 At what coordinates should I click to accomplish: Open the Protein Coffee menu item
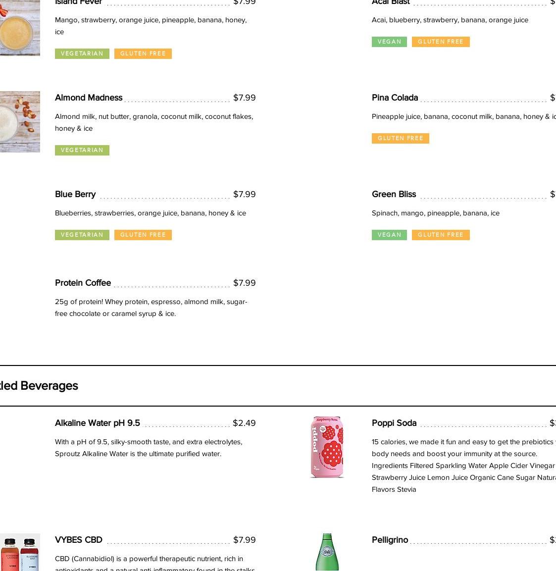tap(83, 283)
